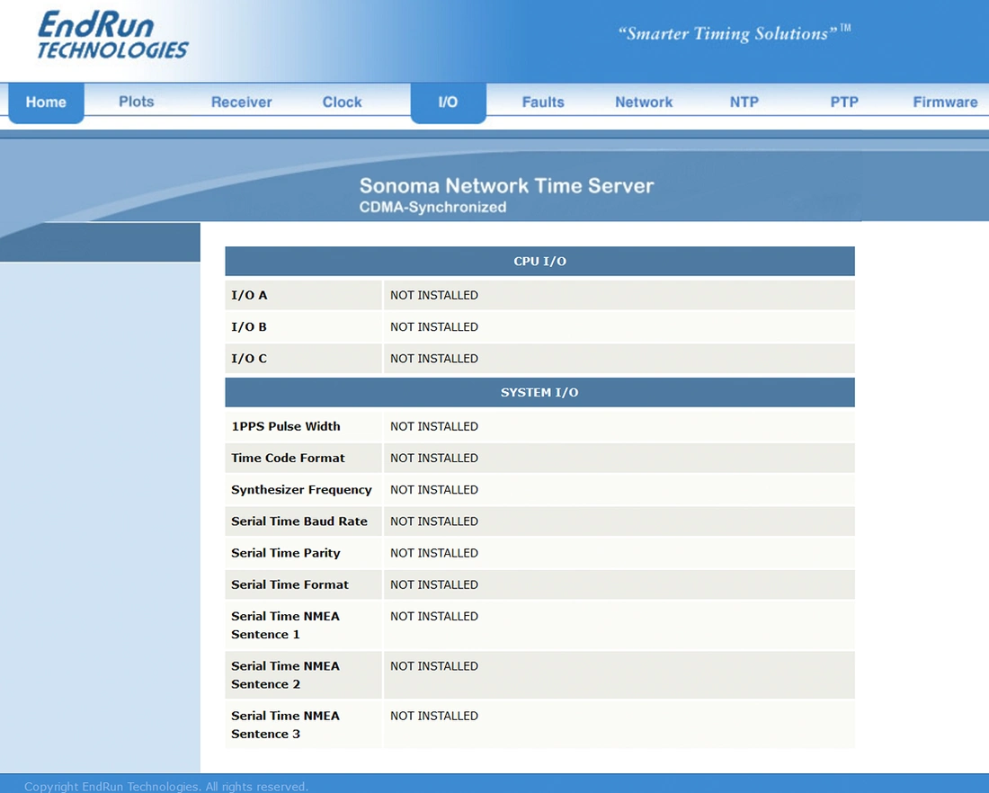Click Synthesizer Frequency NOT INSTALLED value
Viewport: 989px width, 793px height.
pyautogui.click(x=434, y=489)
